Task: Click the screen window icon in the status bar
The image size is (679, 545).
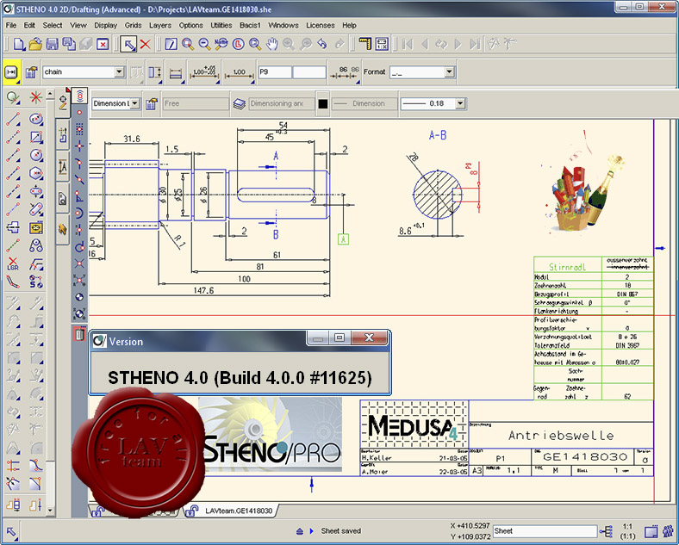Action: coord(651,531)
